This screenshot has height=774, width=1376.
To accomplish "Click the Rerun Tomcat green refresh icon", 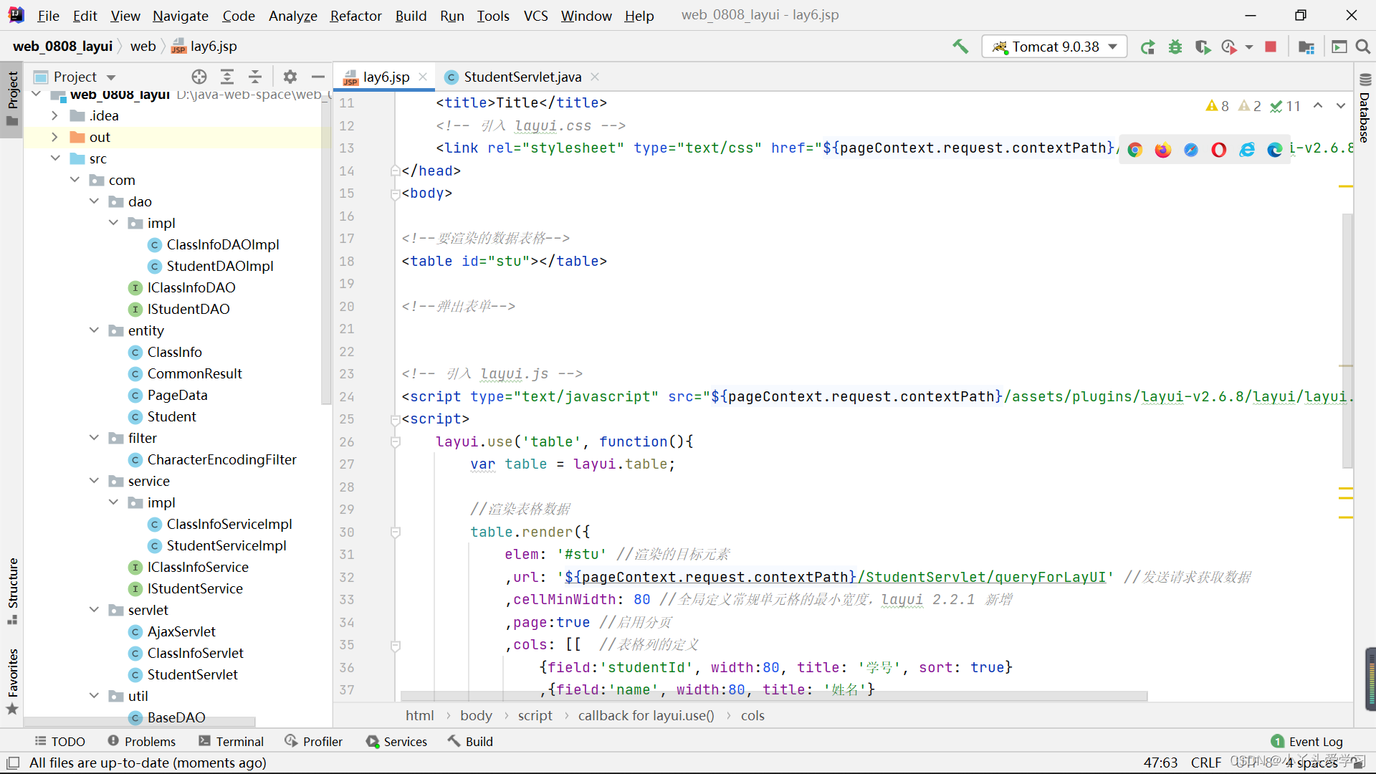I will pyautogui.click(x=1147, y=47).
